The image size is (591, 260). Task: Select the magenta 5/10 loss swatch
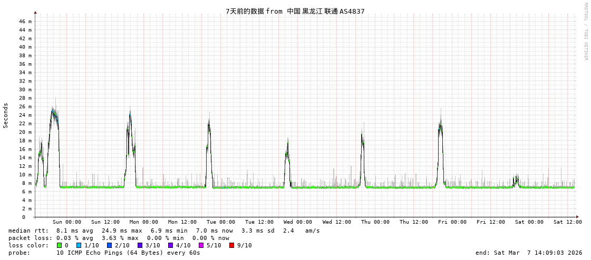pyautogui.click(x=201, y=245)
